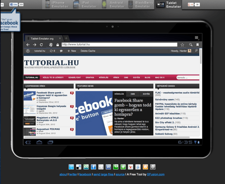
Task: Click the 'keresés' site search box
Action: tap(186, 78)
